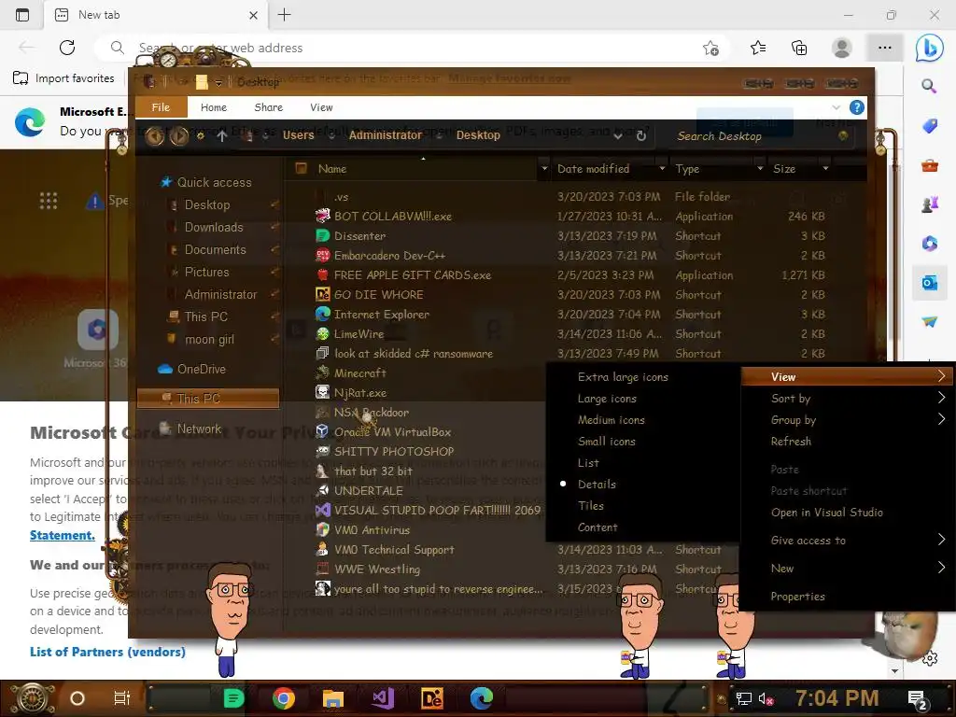
Task: Select the Dissenter shortcut icon
Action: point(322,235)
